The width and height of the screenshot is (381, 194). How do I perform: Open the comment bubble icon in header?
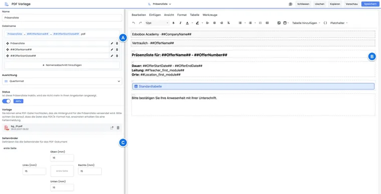290,4
